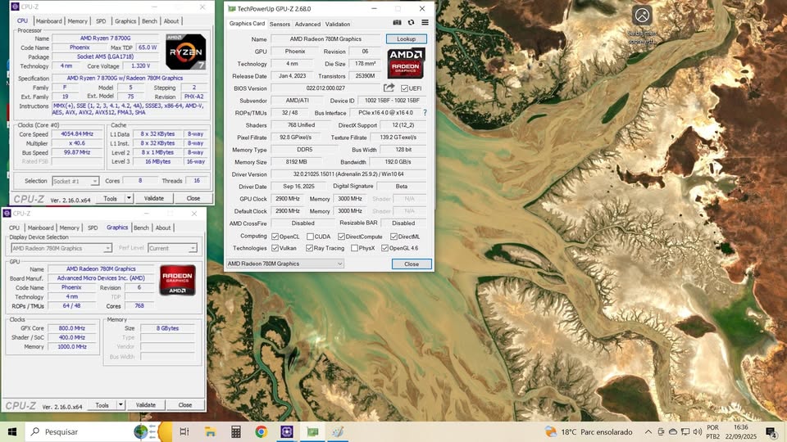The image size is (787, 442).
Task: Open the 'Saiba mais' desktop icon
Action: (642, 24)
